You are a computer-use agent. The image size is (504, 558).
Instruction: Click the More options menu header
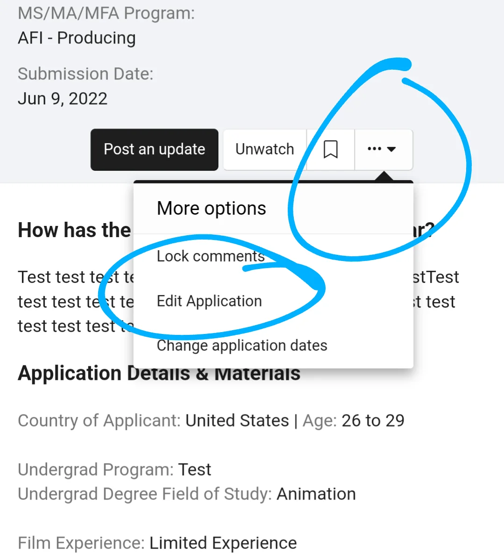(x=212, y=208)
